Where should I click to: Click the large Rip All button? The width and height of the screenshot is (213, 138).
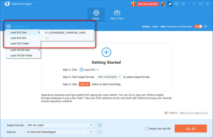(x=191, y=129)
